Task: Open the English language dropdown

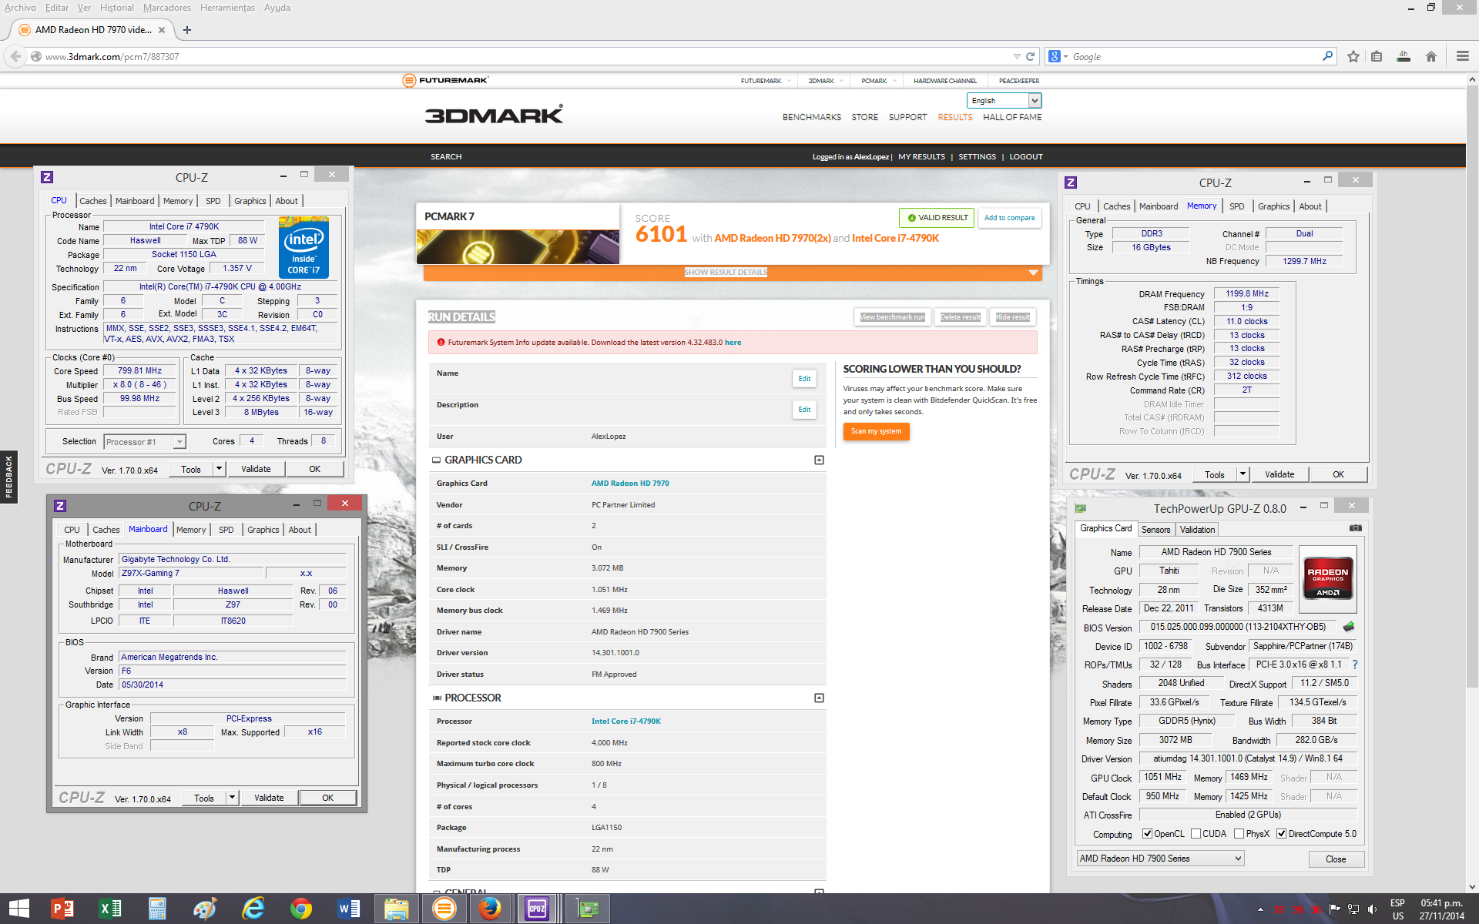Action: (x=1004, y=100)
